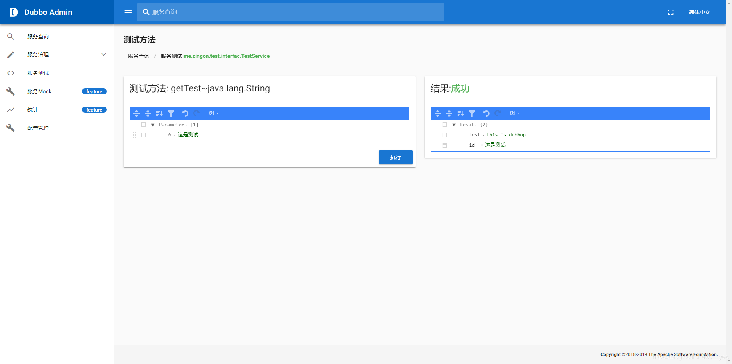Open 统计 in the sidebar
The width and height of the screenshot is (732, 364).
tap(57, 110)
